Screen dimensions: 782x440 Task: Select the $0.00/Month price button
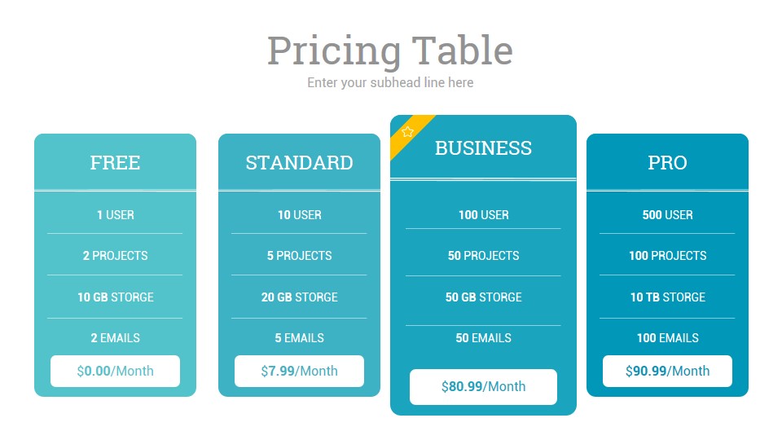point(115,372)
